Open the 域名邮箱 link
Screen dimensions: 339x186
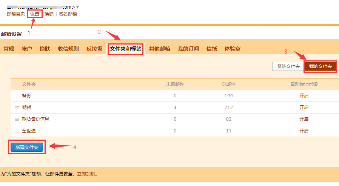(68, 14)
